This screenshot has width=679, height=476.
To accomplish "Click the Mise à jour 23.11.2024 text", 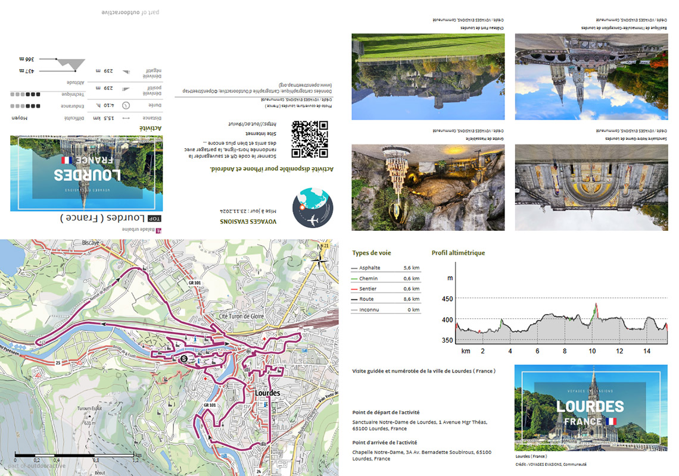I will [248, 211].
